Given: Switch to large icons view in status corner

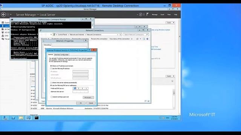Looking at the screenshot, I should 149,101.
